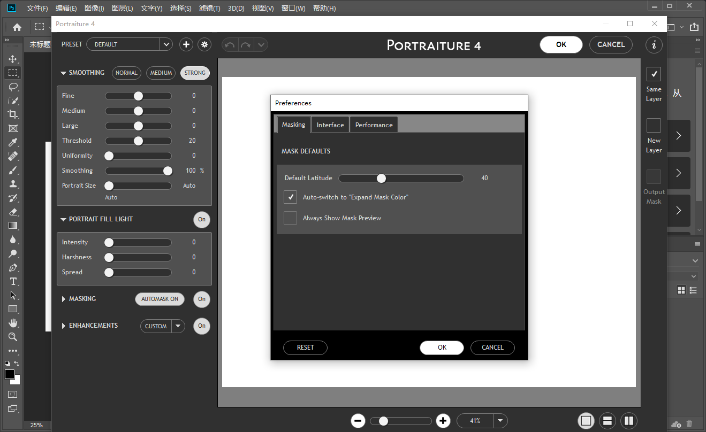Select the Zoom tool in Photoshop toolbar
Screen dimensions: 706x432
pyautogui.click(x=13, y=337)
